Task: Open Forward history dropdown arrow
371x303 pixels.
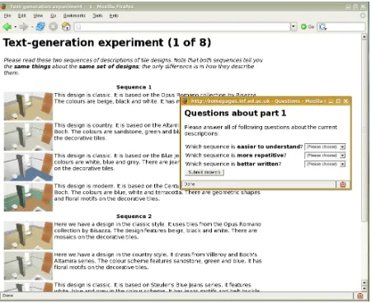Action: click(32, 27)
